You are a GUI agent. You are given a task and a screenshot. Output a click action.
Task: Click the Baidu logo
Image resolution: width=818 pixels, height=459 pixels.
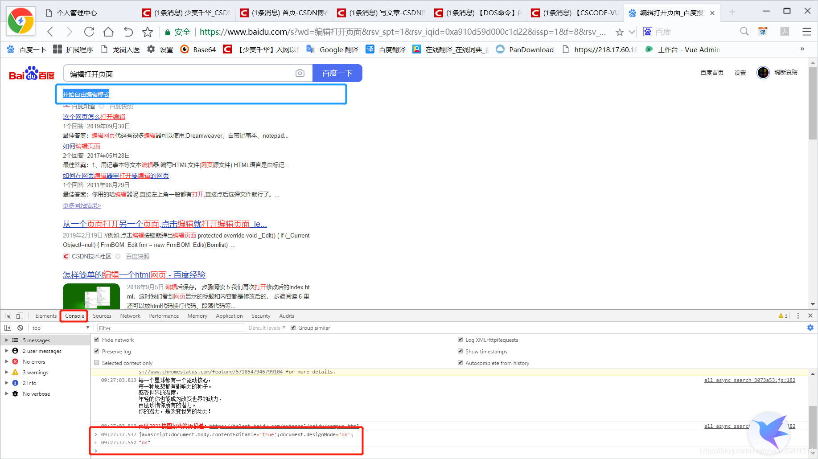(x=32, y=74)
